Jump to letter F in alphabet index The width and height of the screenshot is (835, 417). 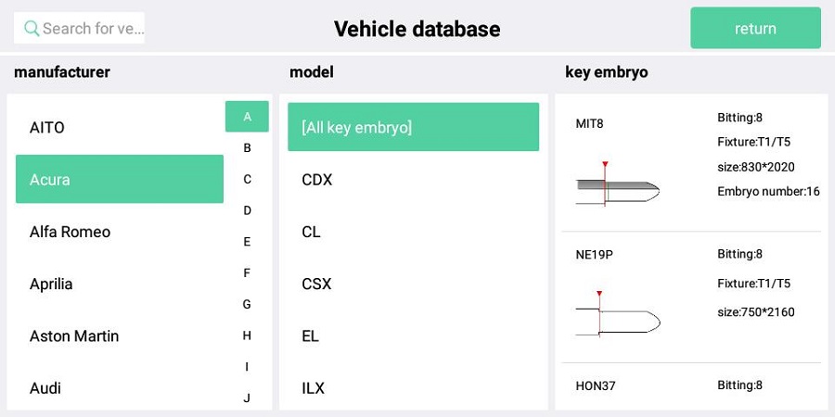click(x=247, y=273)
